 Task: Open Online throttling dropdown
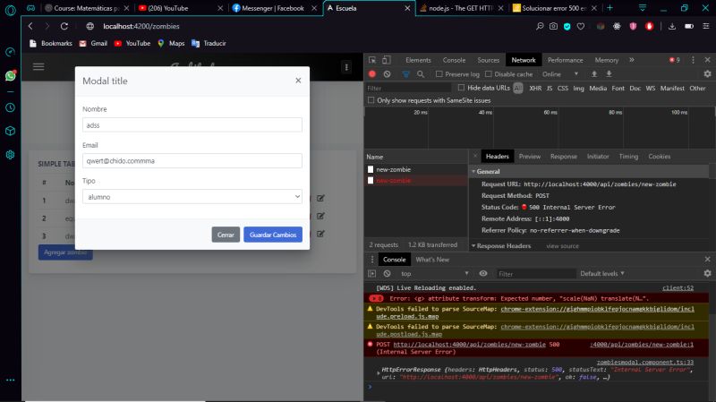click(560, 73)
